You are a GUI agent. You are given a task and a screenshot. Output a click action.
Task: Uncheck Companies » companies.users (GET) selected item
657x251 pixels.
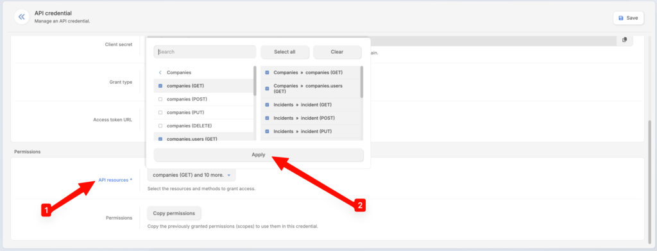pos(267,88)
